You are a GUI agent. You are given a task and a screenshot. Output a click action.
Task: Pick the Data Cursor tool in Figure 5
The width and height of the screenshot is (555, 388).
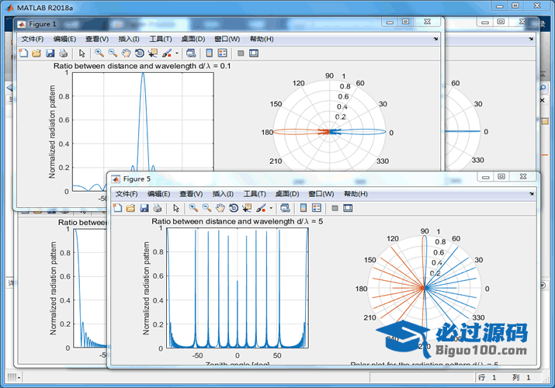(x=246, y=208)
